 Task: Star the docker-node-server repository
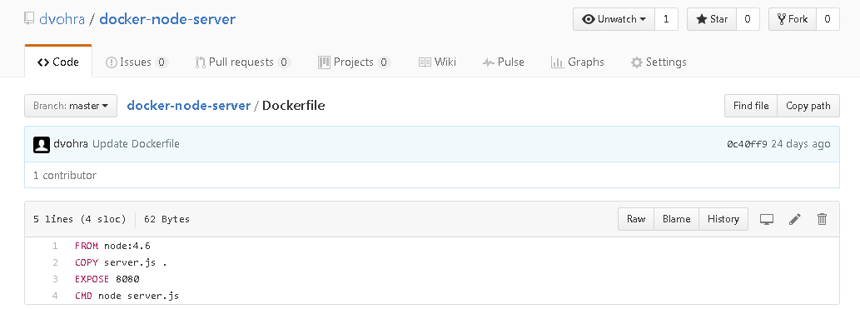point(712,19)
